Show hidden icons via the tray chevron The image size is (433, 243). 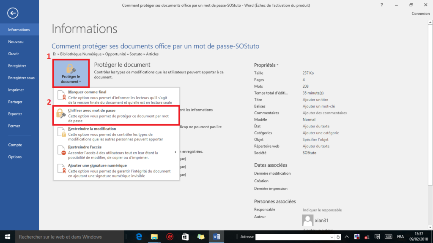pyautogui.click(x=347, y=237)
